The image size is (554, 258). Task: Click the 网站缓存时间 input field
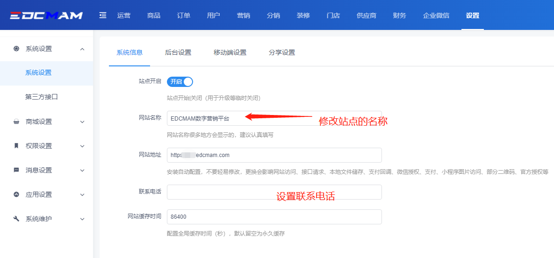[274, 217]
